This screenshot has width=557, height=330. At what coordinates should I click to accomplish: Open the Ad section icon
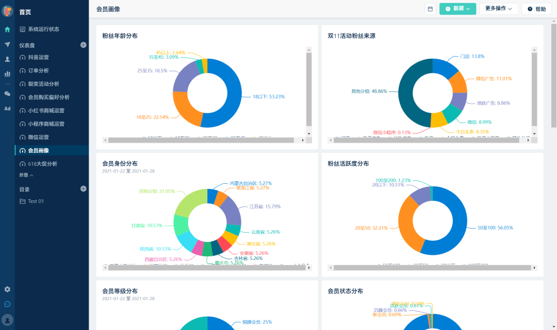tap(7, 109)
